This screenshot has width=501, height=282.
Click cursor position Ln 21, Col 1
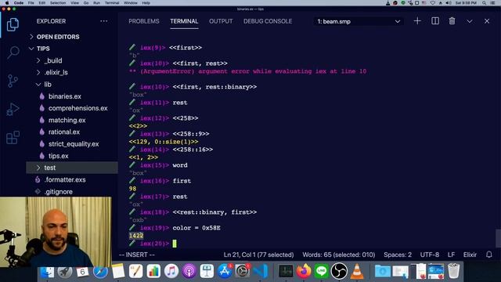(258, 255)
